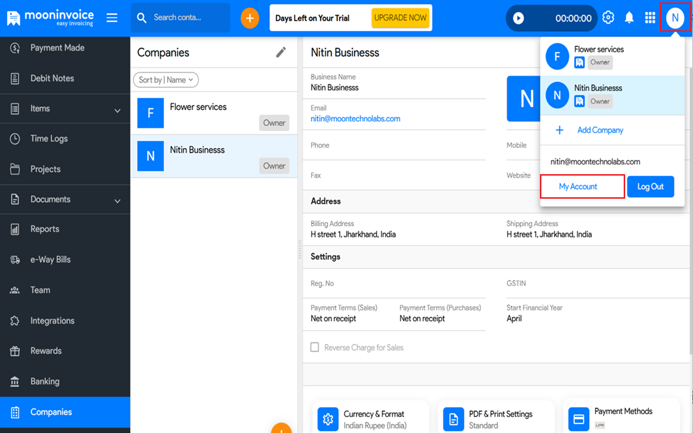Click the Rewards gift icon

pos(15,351)
